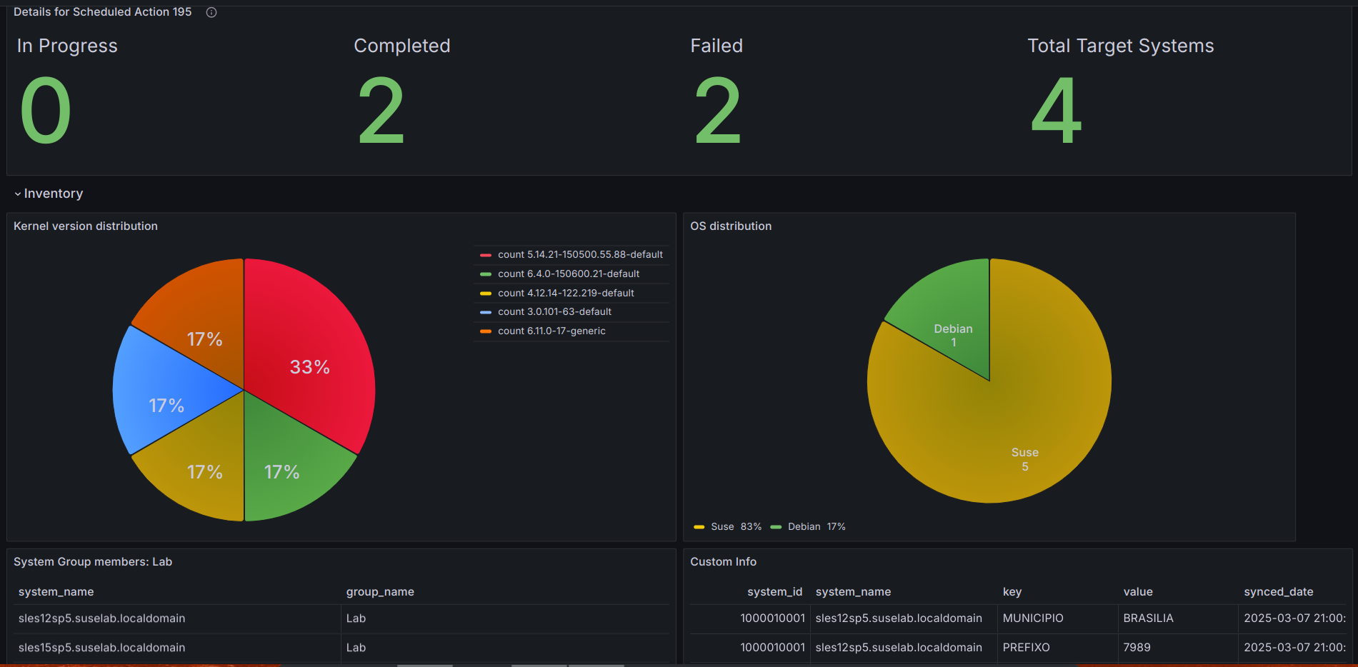Sort Custom Info table by key column
The height and width of the screenshot is (667, 1358).
pos(1012,592)
